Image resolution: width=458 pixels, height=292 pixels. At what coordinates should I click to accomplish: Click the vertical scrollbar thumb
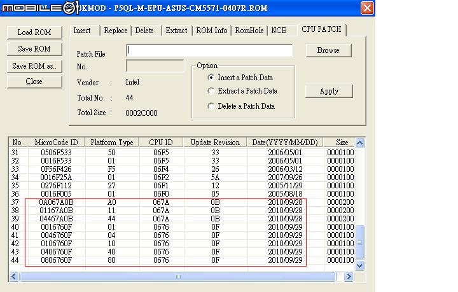[x=360, y=242]
